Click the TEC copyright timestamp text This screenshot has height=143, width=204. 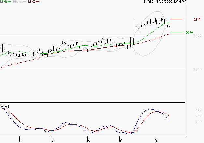[x=166, y=2]
